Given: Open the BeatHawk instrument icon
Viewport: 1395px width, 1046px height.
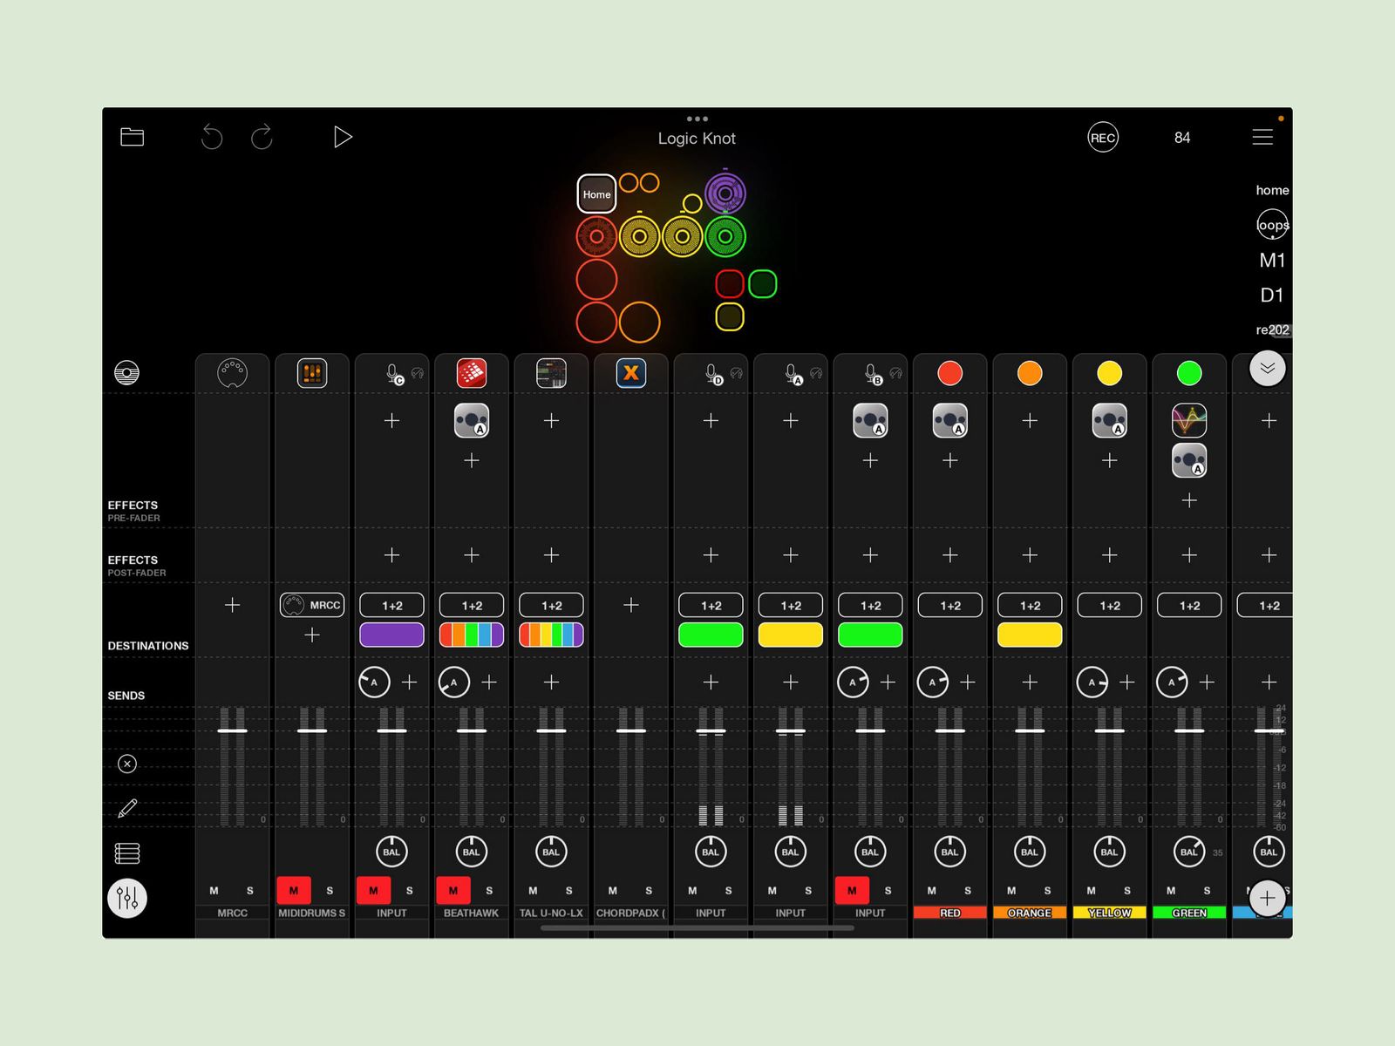Looking at the screenshot, I should [472, 373].
